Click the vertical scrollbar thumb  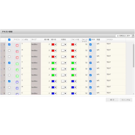pos(134,56)
